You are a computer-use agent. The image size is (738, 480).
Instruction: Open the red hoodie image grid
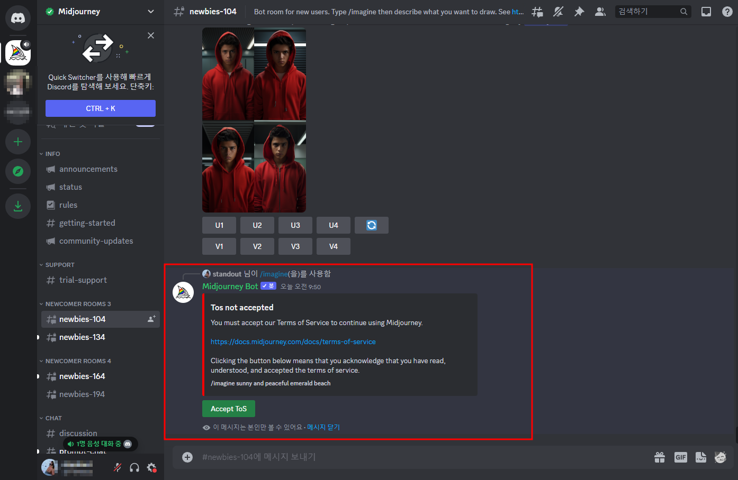click(254, 120)
